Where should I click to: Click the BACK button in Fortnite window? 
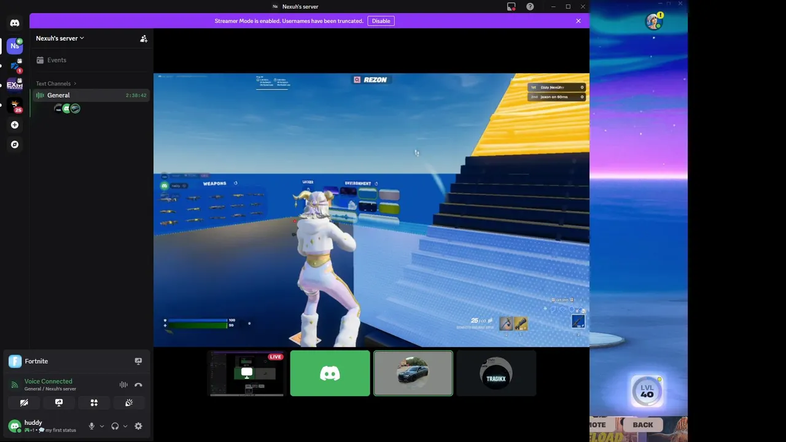coord(643,425)
